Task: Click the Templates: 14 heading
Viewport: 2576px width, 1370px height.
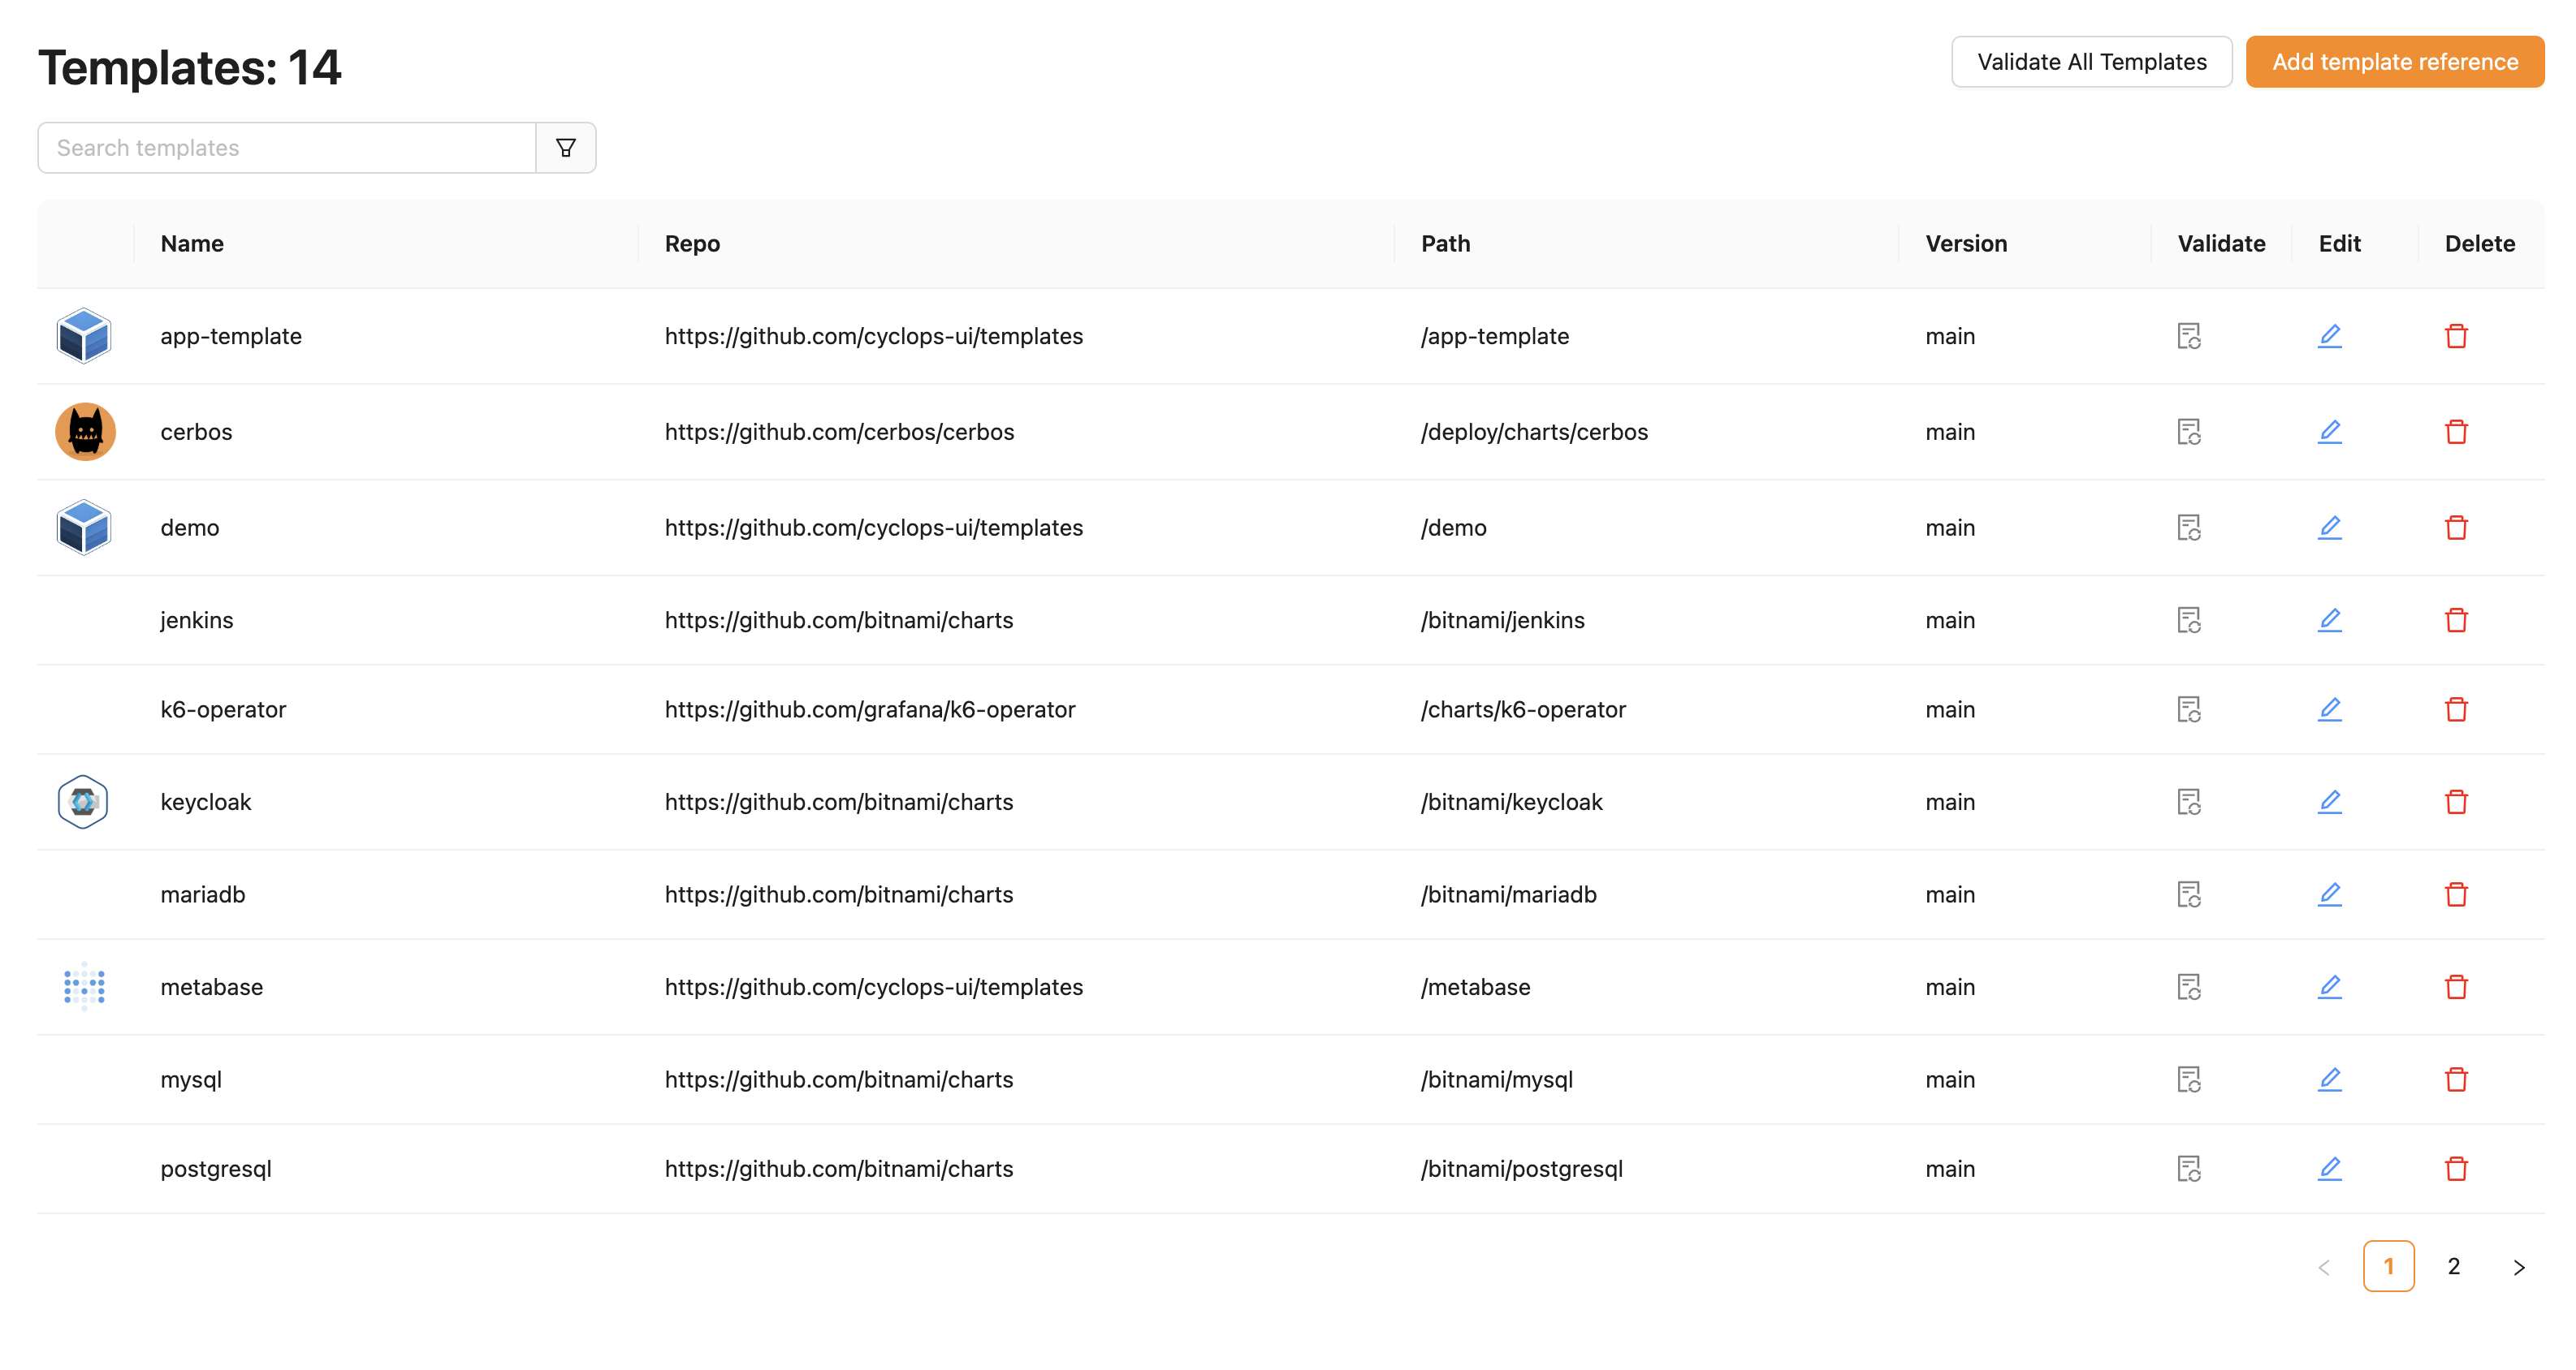Action: coord(190,68)
